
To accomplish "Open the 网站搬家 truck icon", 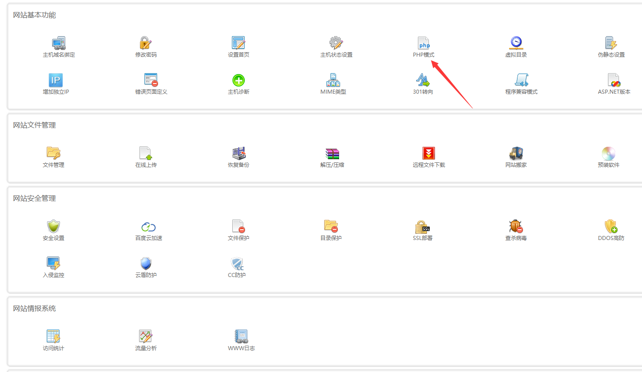I will pos(516,153).
